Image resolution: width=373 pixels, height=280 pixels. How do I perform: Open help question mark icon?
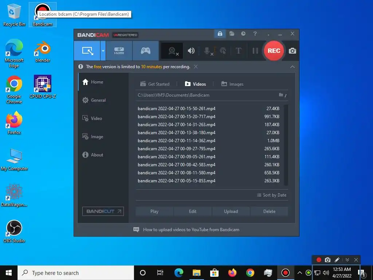tap(255, 34)
